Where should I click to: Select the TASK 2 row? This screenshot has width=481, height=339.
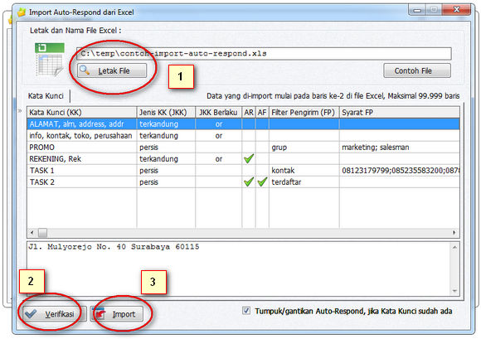[243, 182]
